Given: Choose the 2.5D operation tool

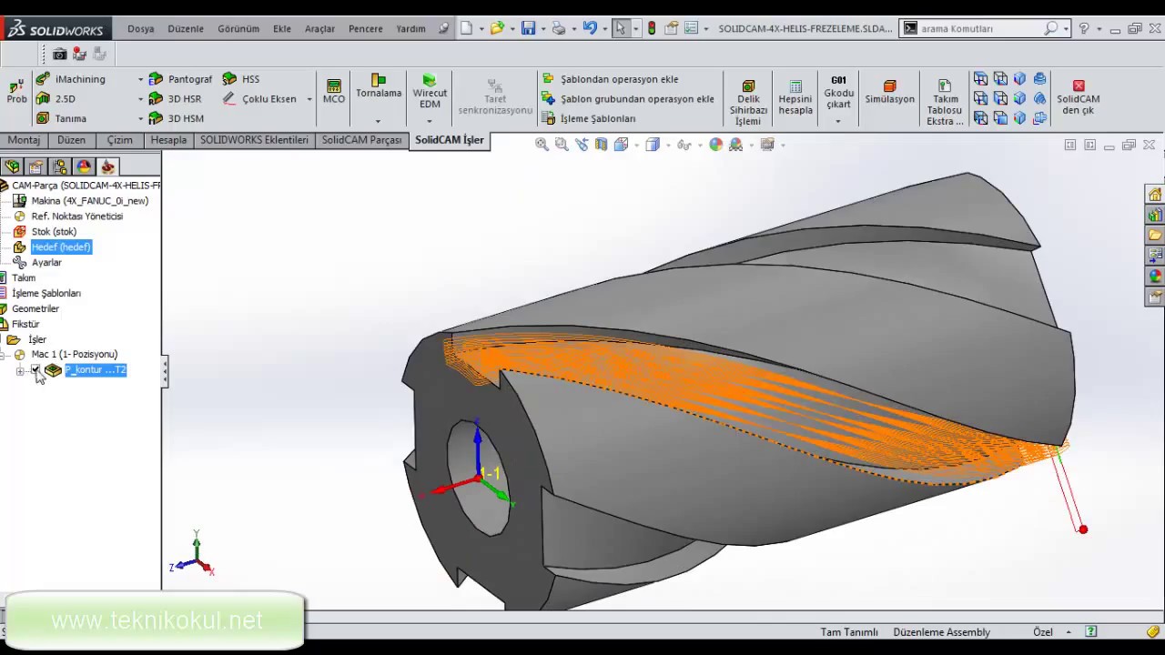Looking at the screenshot, I should 56,99.
